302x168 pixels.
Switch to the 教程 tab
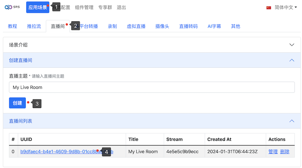tap(13, 26)
